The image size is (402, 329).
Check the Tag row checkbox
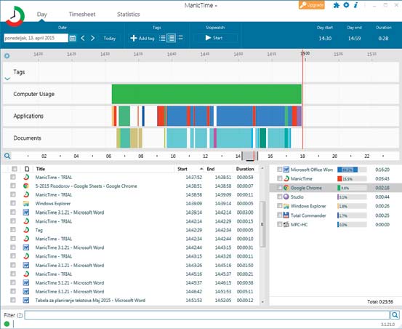click(x=13, y=230)
